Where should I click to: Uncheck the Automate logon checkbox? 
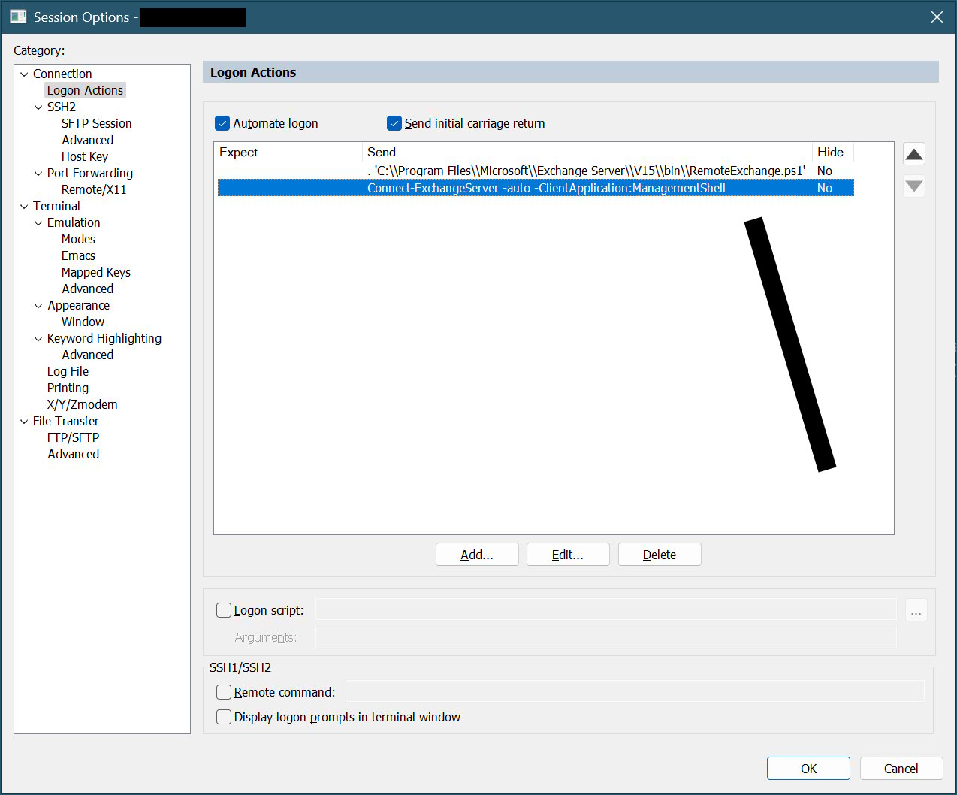222,123
